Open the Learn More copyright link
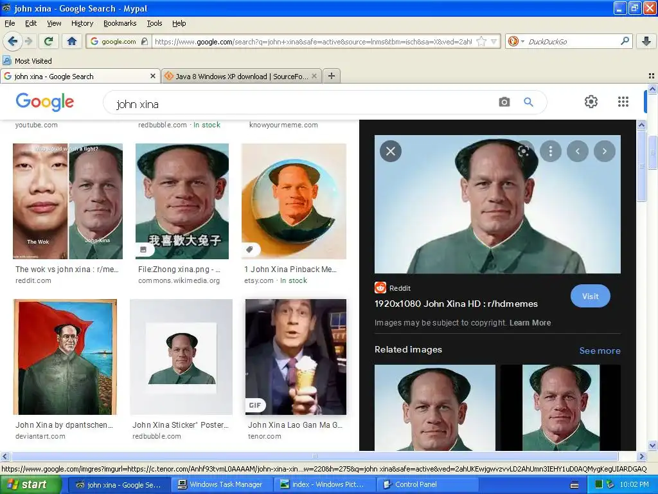Image resolution: width=658 pixels, height=494 pixels. 530,323
